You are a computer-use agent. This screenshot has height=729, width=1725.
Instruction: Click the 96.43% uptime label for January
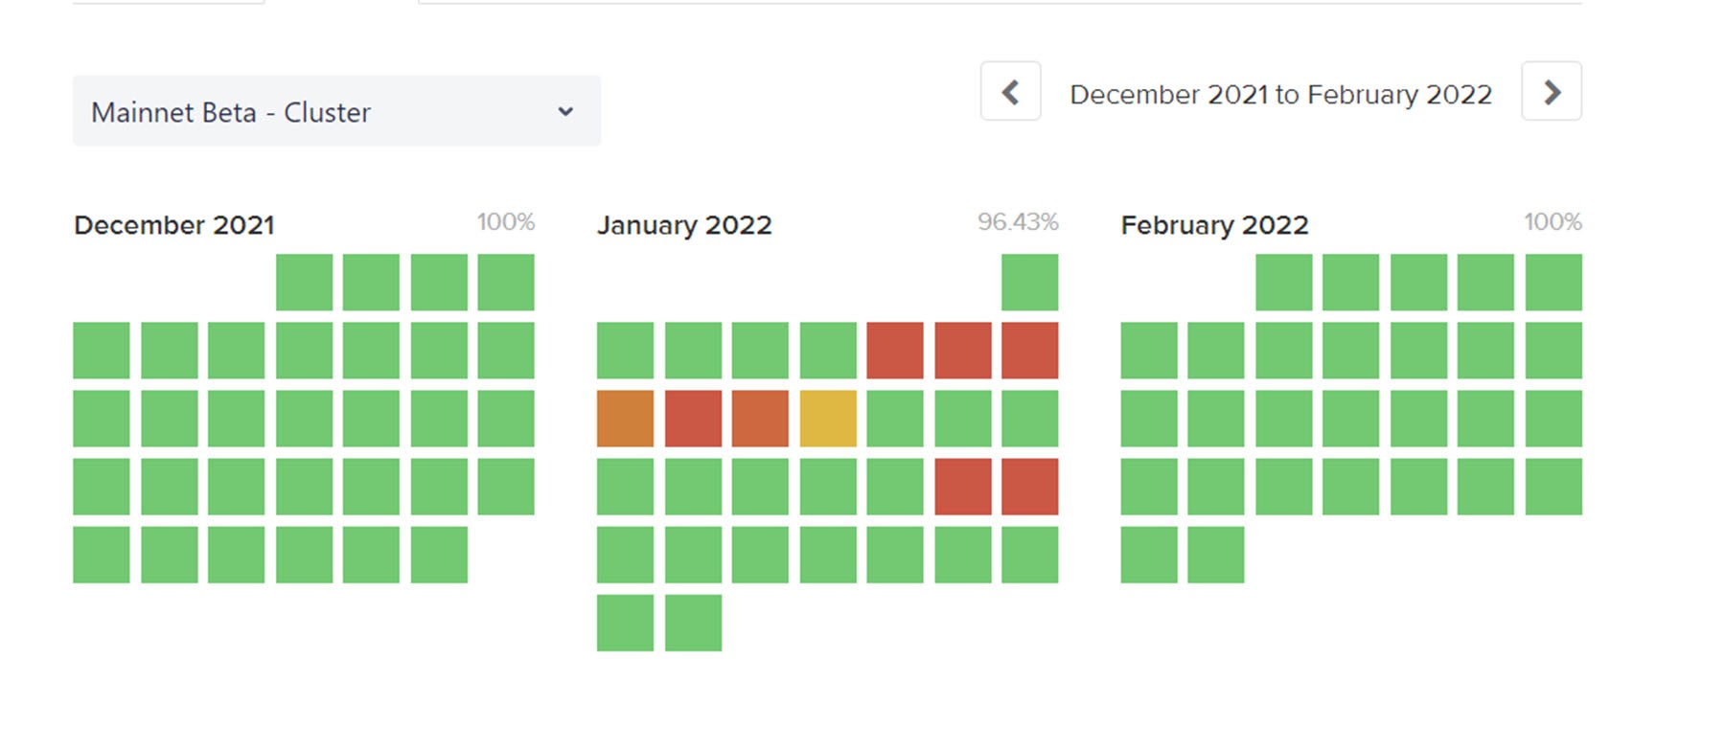click(1018, 222)
